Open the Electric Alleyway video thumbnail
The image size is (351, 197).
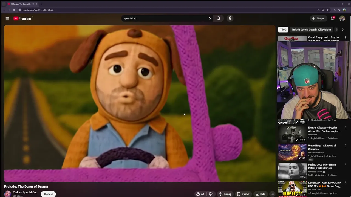click(292, 134)
